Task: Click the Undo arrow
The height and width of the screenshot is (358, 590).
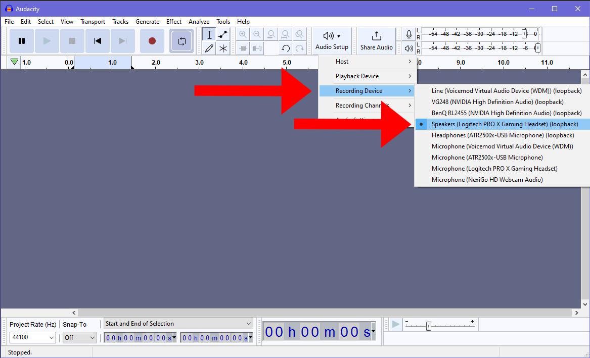Action: 285,48
